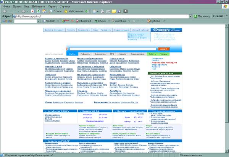The image size is (229, 157).
Task: Click the Переход go button
Action: point(202,16)
